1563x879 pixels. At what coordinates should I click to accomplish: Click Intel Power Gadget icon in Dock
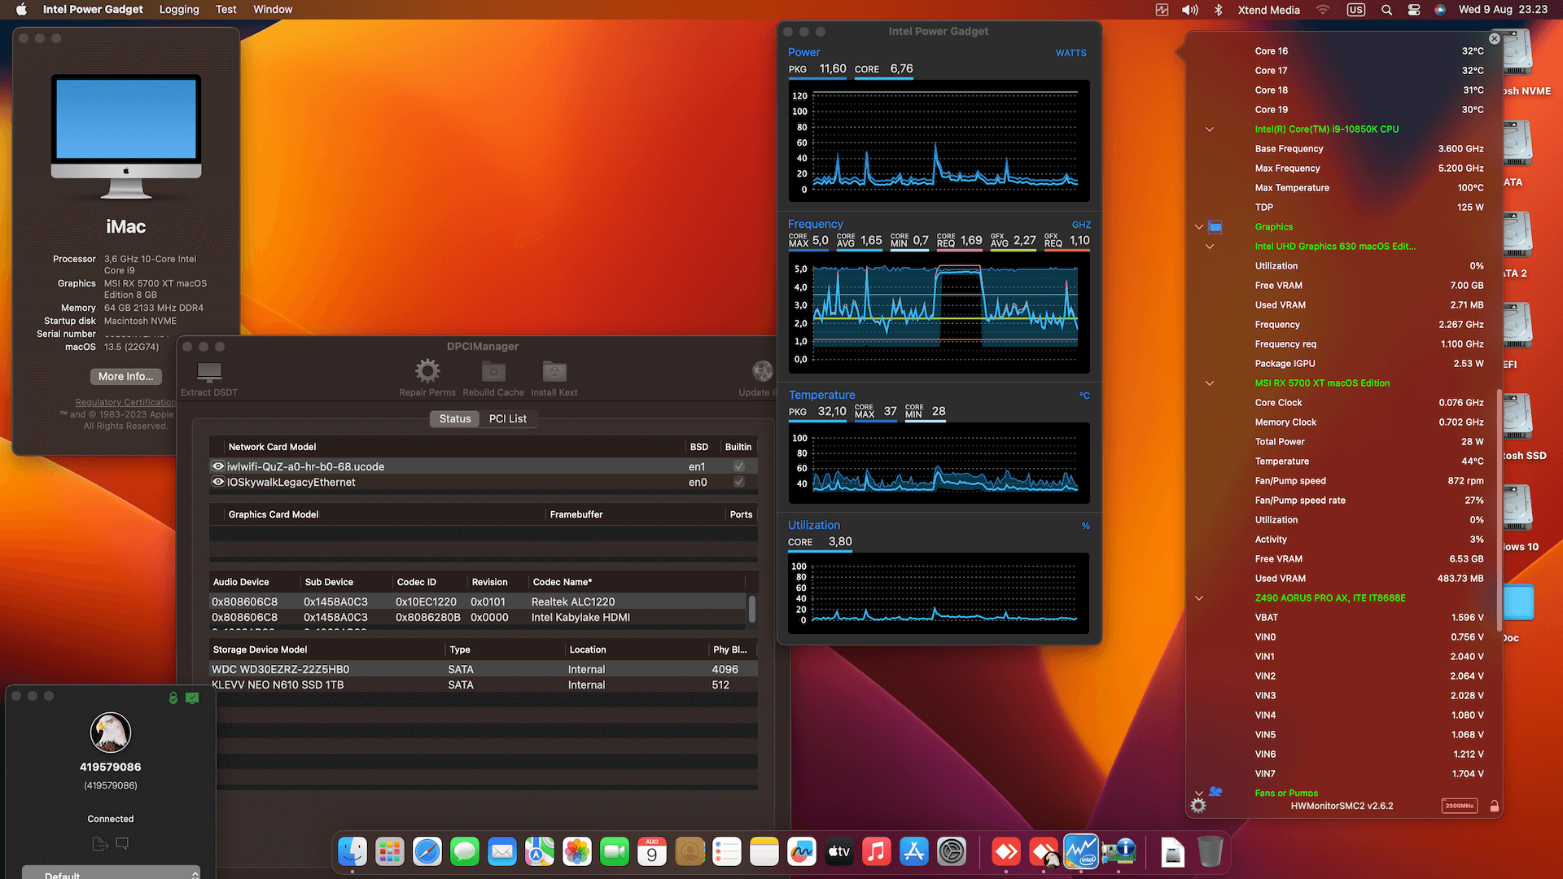click(1081, 852)
